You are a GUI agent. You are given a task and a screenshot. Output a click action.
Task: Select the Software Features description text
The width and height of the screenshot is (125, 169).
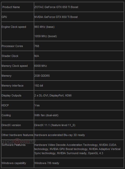coord(77,149)
